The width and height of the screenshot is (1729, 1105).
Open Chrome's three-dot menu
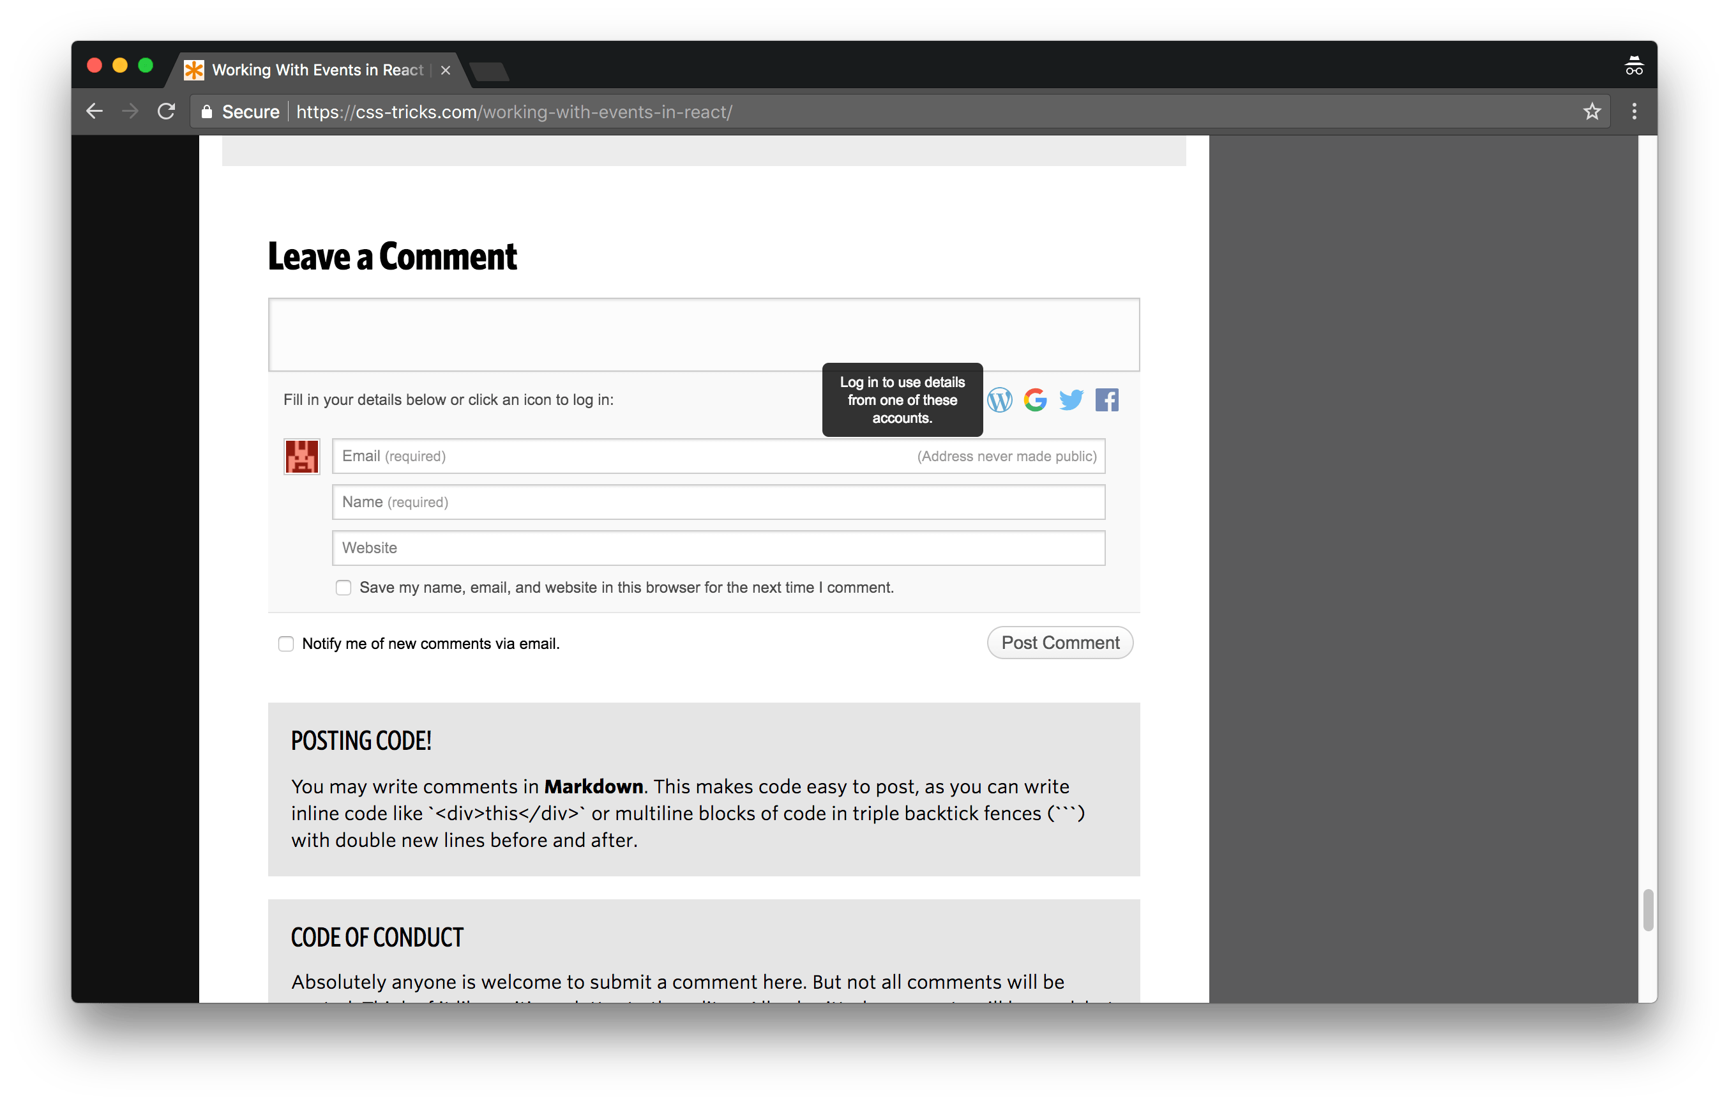point(1635,111)
